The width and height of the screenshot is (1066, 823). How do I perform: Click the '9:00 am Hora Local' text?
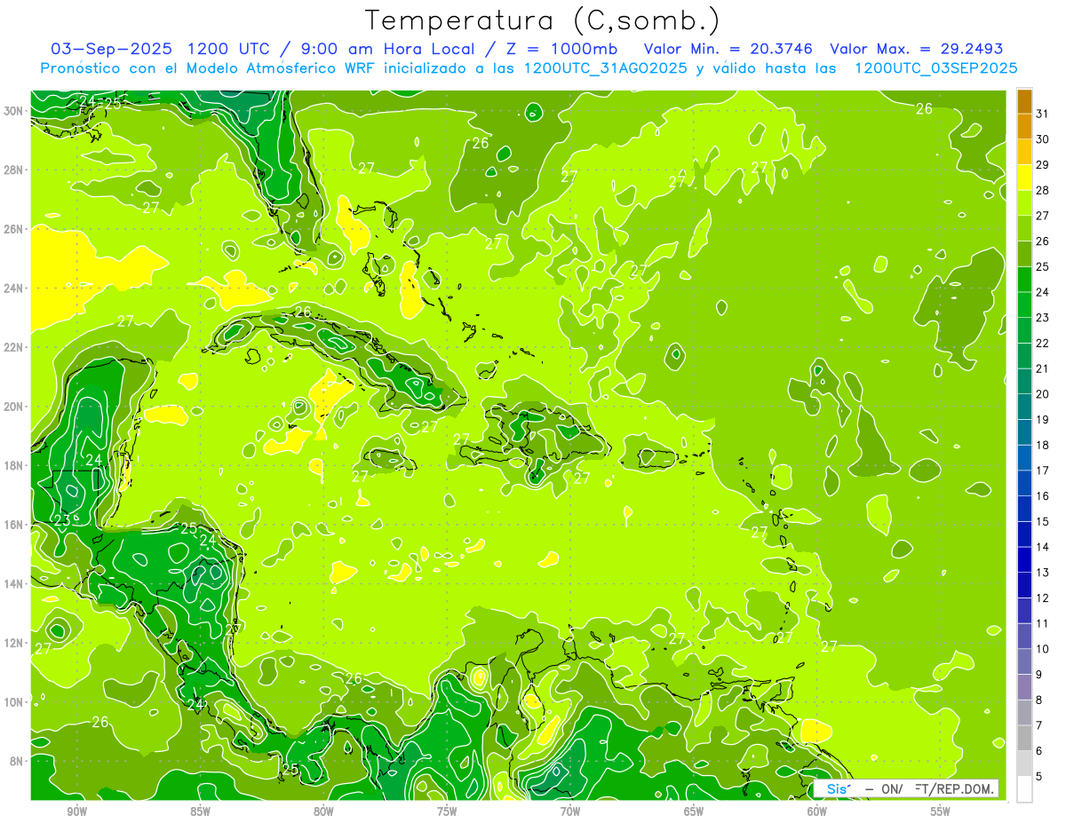point(387,49)
